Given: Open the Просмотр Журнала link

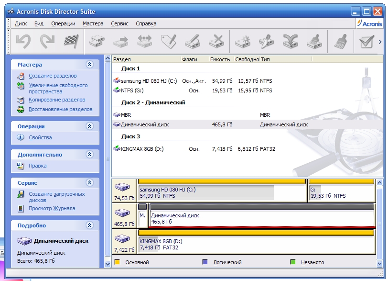Looking at the screenshot, I should [x=52, y=208].
